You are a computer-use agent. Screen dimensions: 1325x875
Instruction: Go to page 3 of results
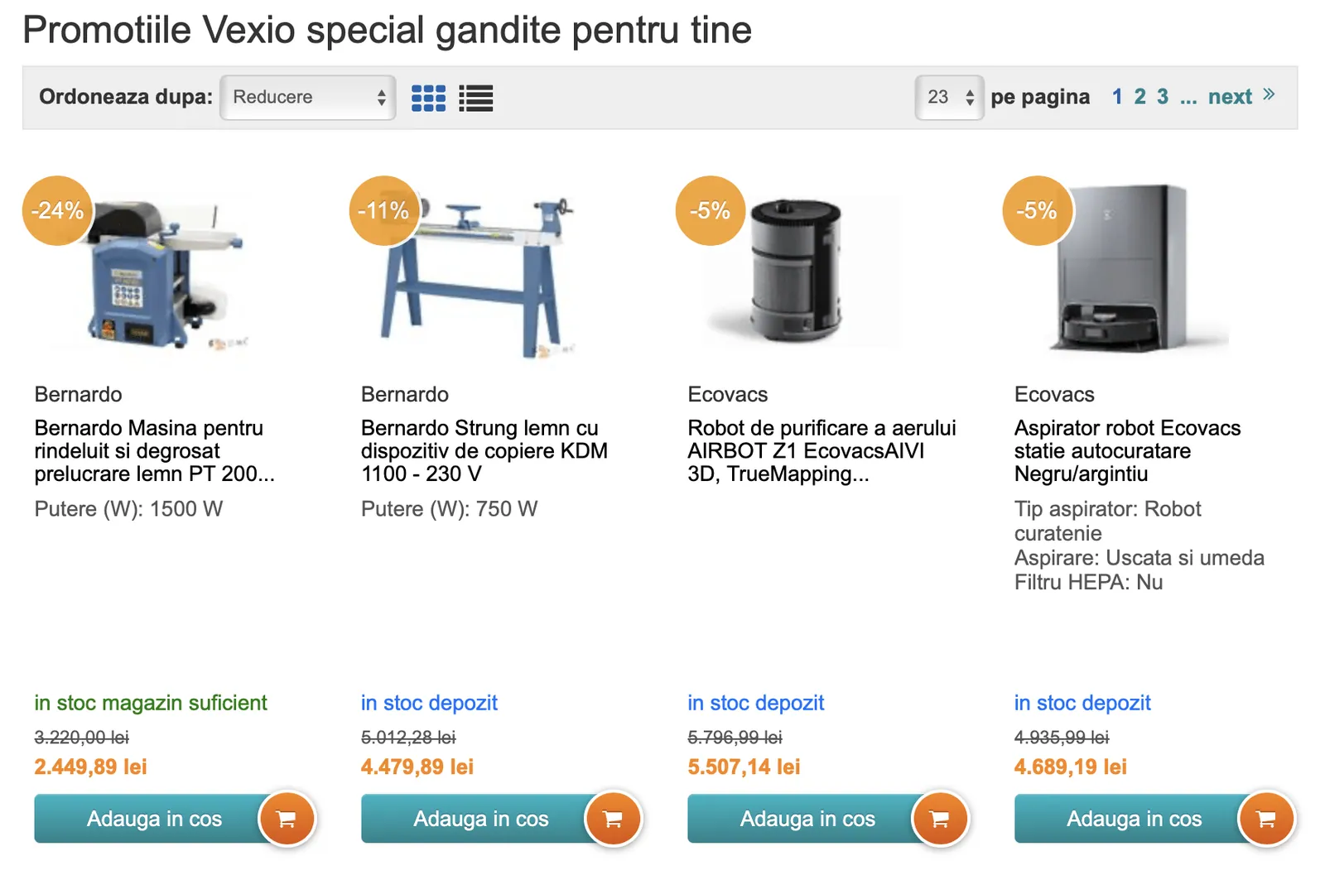tap(1163, 97)
